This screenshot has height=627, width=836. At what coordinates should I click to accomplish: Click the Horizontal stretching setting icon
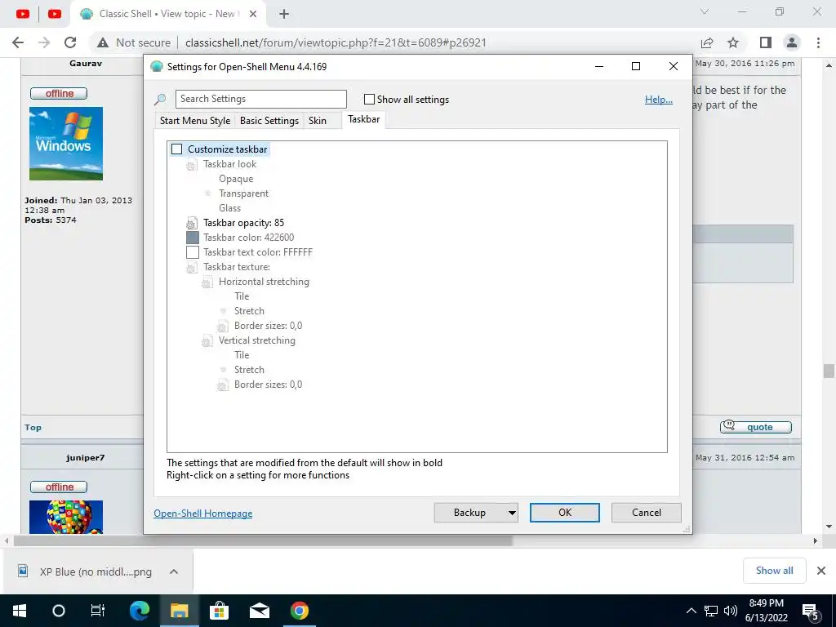tap(207, 282)
